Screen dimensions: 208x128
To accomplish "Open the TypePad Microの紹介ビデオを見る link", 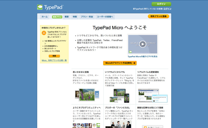I will [142, 56].
